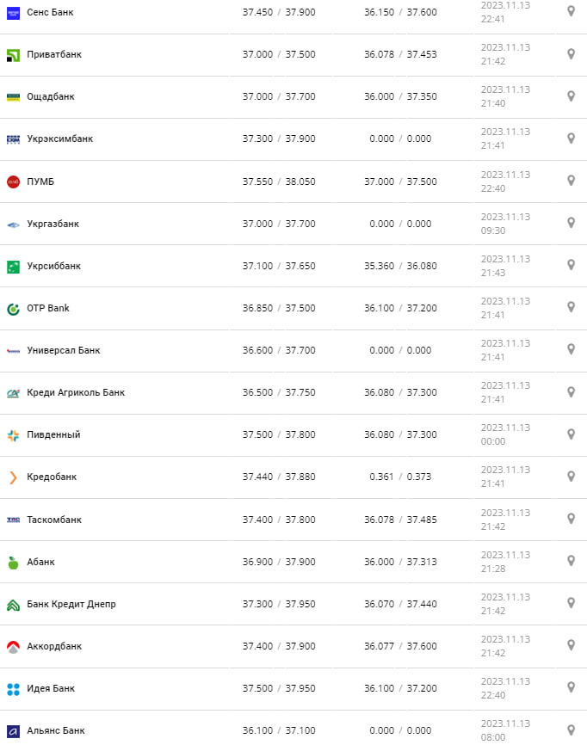Click the location pin for Приватбанк
The height and width of the screenshot is (751, 587).
570,54
